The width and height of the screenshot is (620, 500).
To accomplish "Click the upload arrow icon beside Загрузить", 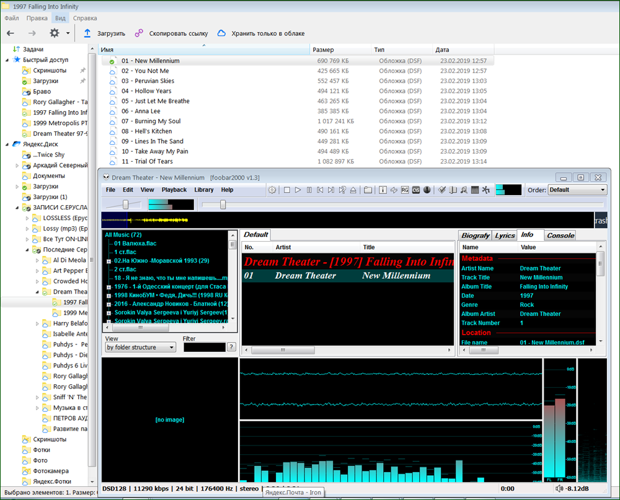I will click(x=87, y=33).
